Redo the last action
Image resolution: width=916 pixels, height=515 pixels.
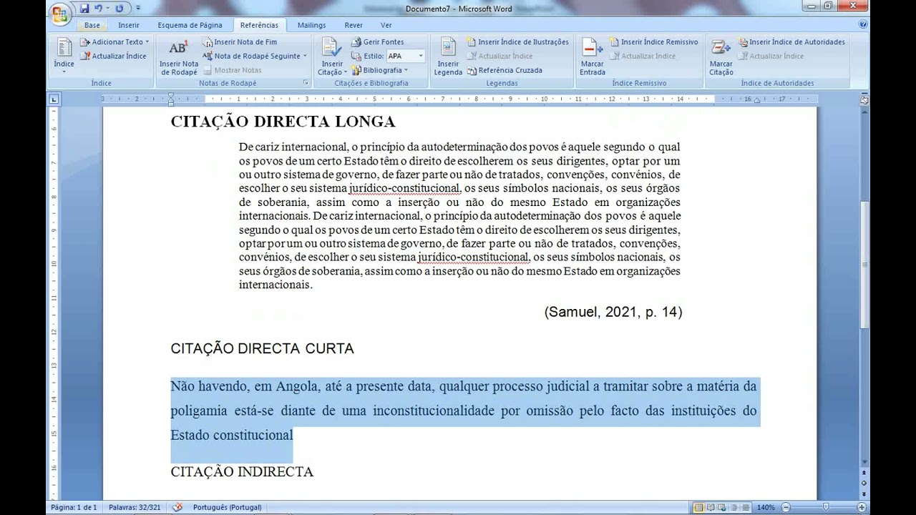coord(119,9)
